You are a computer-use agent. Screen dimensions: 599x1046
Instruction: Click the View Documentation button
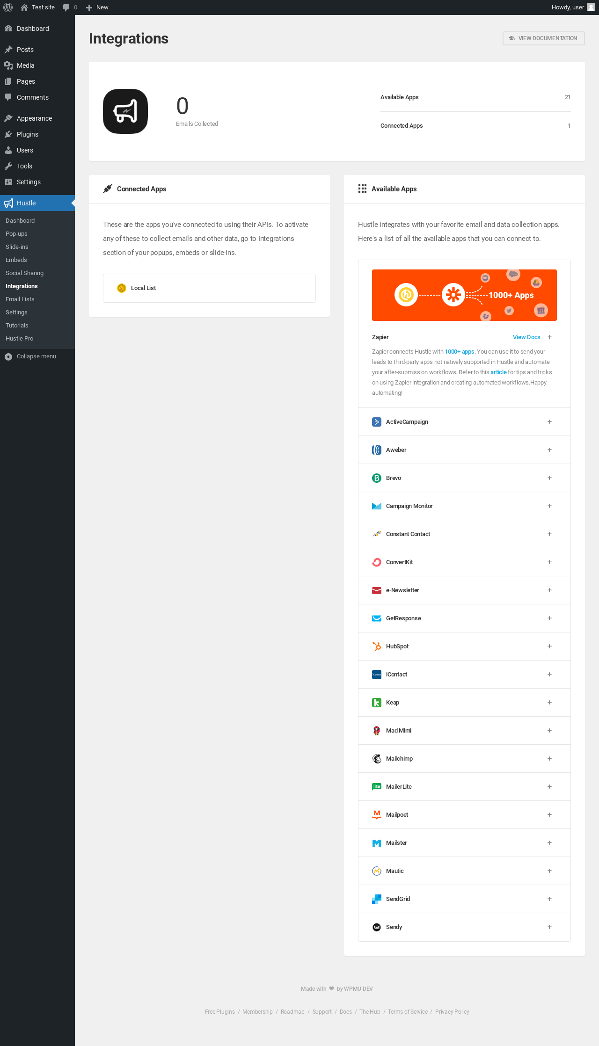point(544,38)
